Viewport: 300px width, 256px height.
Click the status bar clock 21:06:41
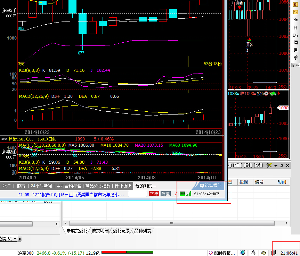[289, 253]
